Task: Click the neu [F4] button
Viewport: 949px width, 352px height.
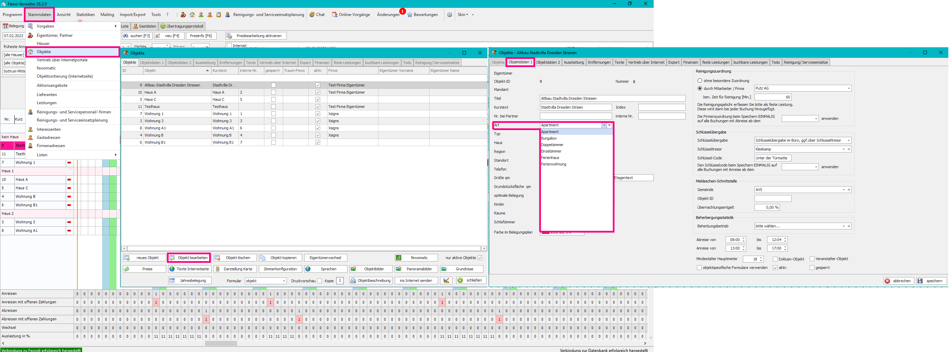Action: (169, 36)
